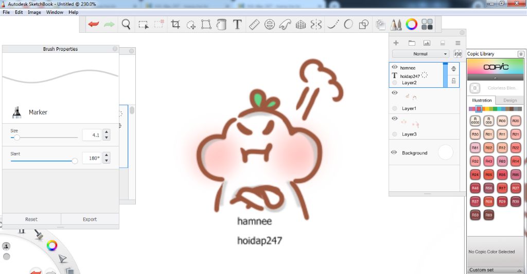The image size is (527, 274).
Task: Open the layer panel hamburger menu
Action: click(458, 43)
